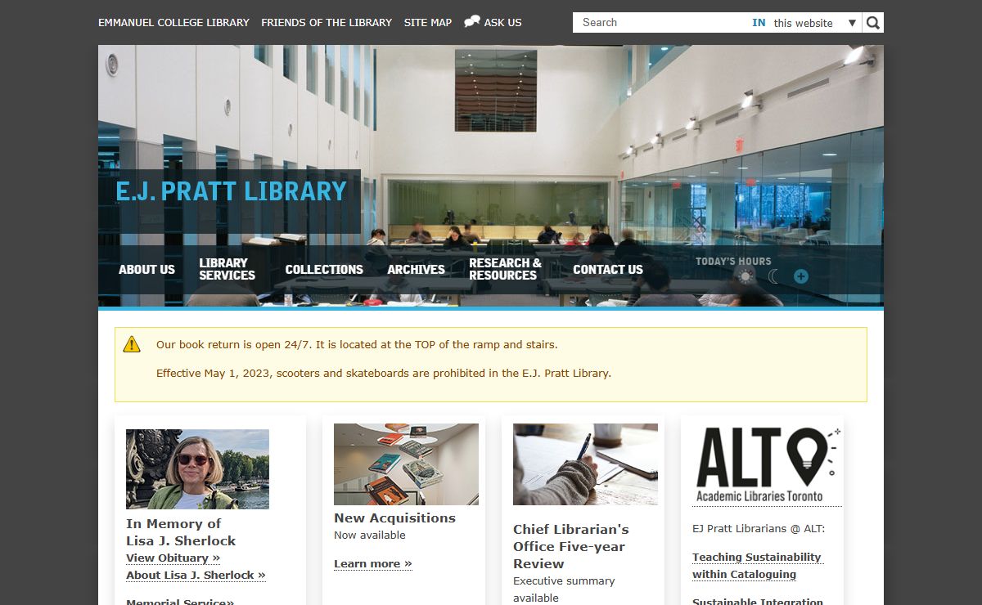The height and width of the screenshot is (605, 982).
Task: Open the Research & Resources menu
Action: coord(505,269)
